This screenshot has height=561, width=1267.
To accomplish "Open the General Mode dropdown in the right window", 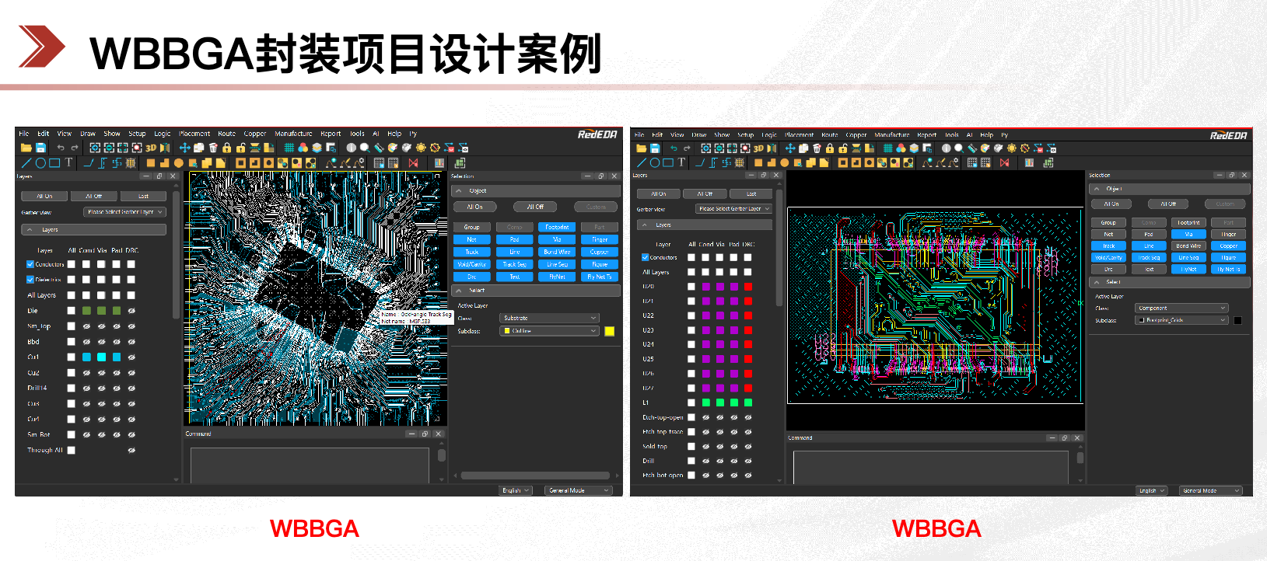I will (1210, 490).
